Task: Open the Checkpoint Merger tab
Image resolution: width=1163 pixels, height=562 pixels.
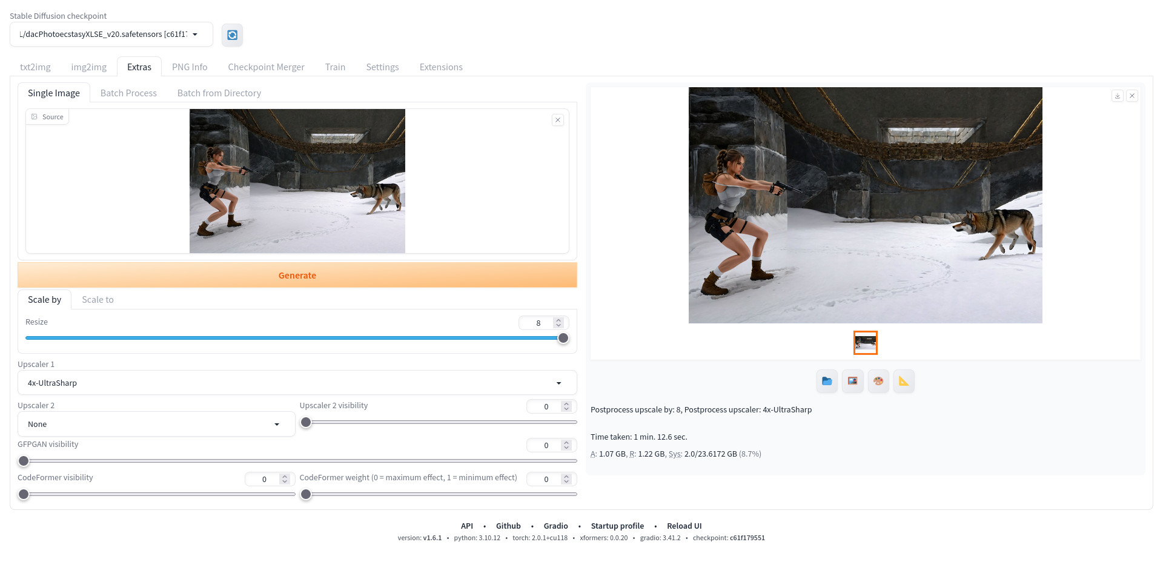Action: coord(266,67)
